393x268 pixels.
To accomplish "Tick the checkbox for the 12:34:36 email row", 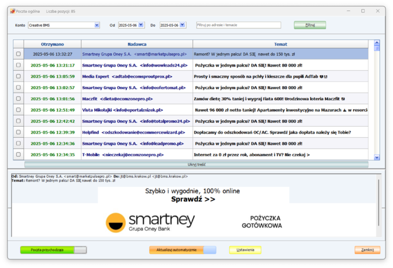I will 18,144.
